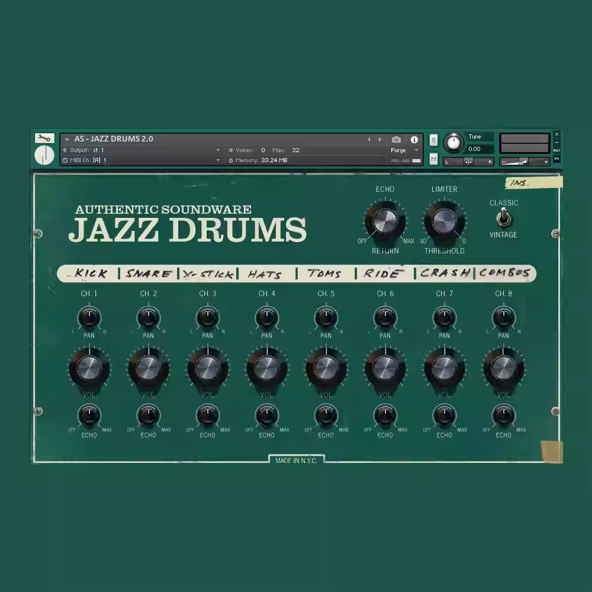
Task: Select the Ride channel label
Action: (383, 273)
